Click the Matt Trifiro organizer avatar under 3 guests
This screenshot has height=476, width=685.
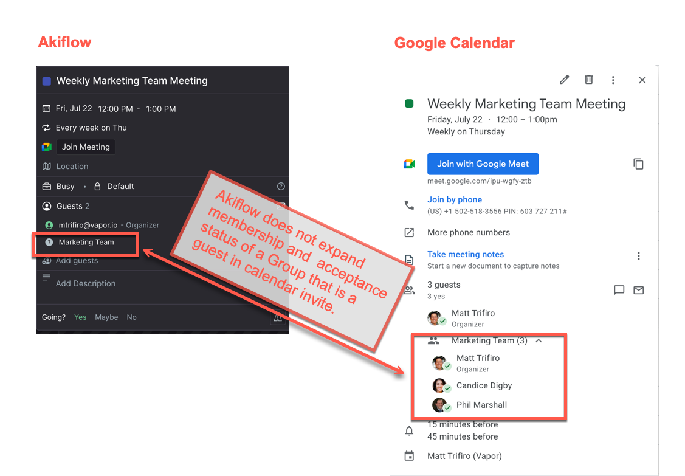pos(435,318)
